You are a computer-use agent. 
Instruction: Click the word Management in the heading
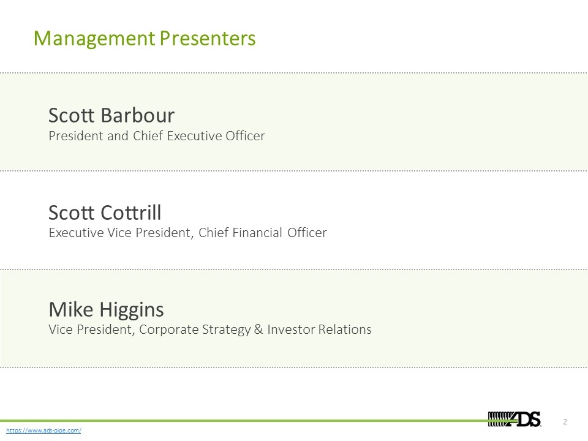pos(94,39)
